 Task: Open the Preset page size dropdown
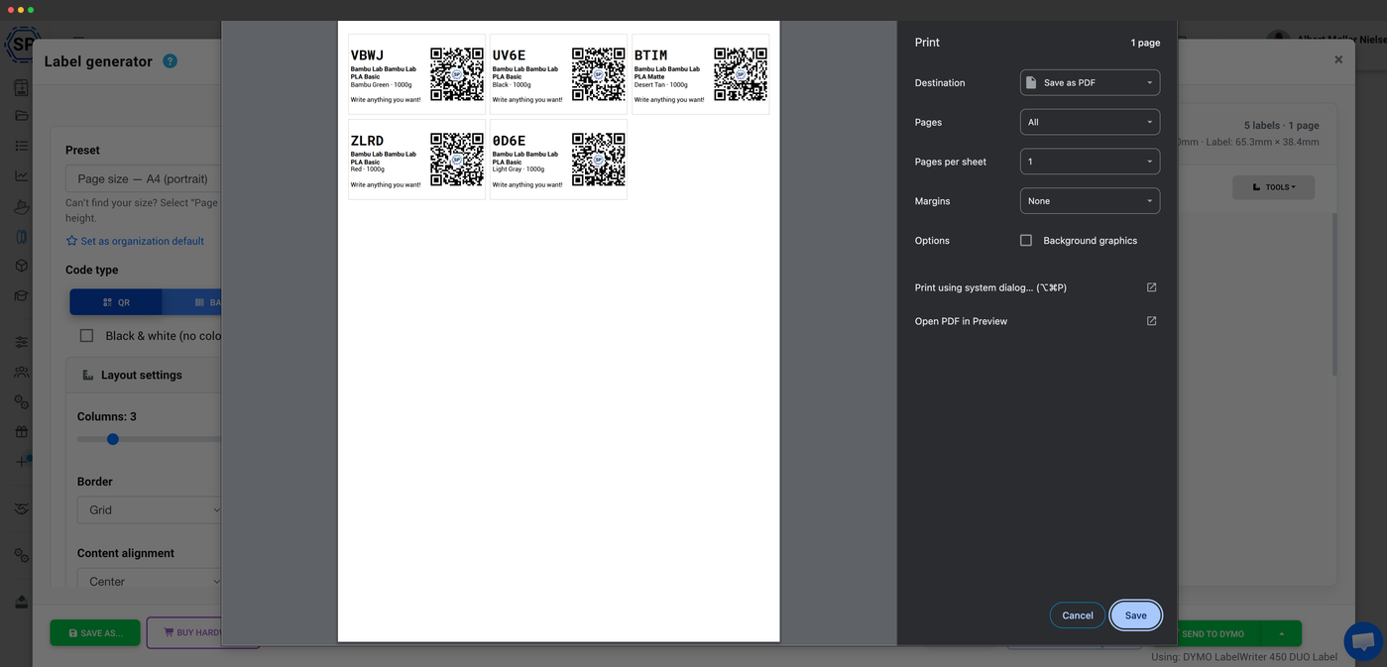[x=143, y=179]
